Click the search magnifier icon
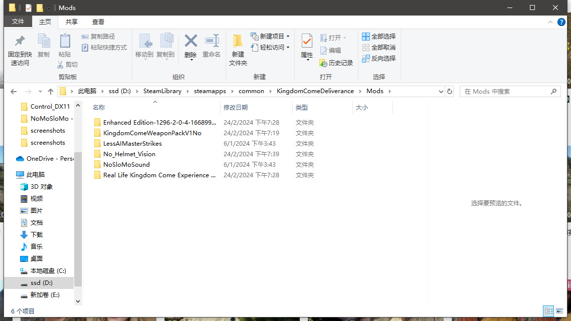Image resolution: width=571 pixels, height=321 pixels. [553, 91]
